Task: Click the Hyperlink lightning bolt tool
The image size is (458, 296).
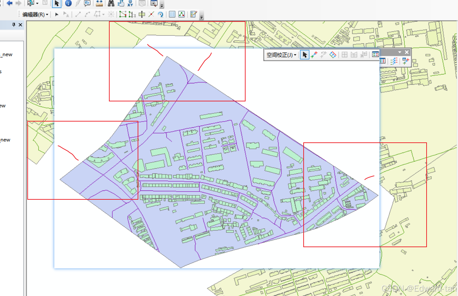Action: click(x=78, y=3)
